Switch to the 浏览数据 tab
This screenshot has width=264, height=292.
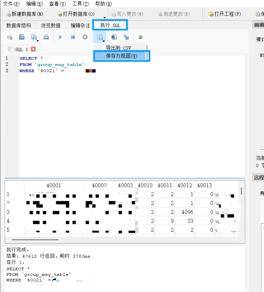point(51,25)
